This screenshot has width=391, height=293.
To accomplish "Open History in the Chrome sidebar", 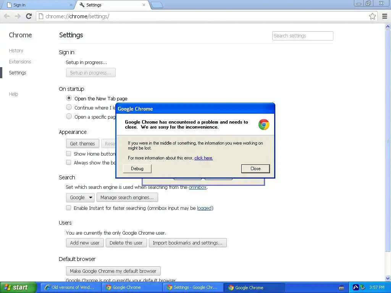I will pos(16,51).
